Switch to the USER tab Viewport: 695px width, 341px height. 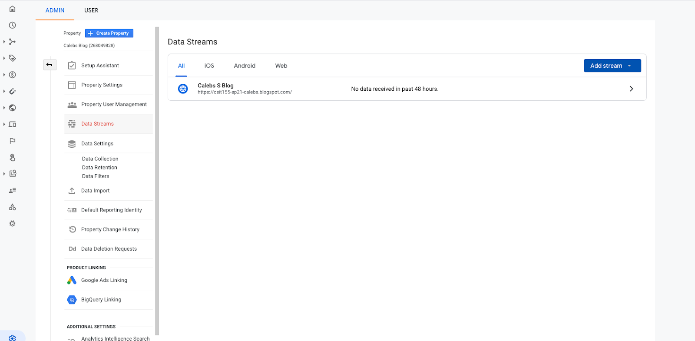(x=91, y=10)
